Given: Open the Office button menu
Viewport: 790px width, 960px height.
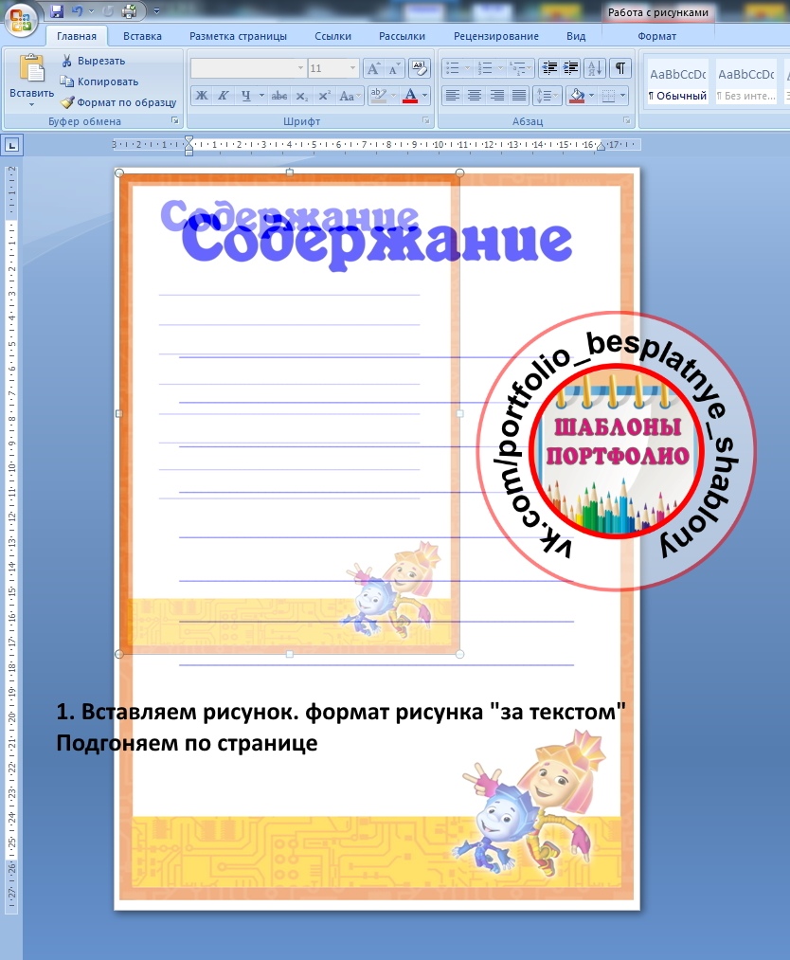Looking at the screenshot, I should pyautogui.click(x=20, y=20).
